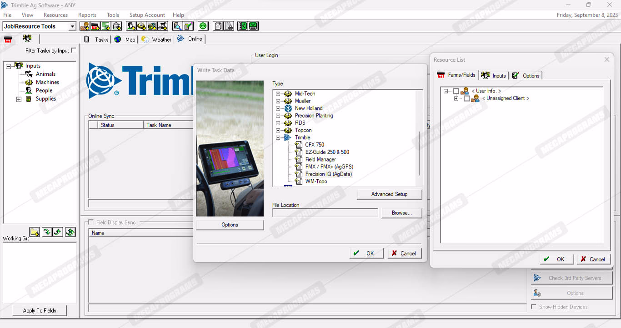This screenshot has width=621, height=328.
Task: Open the Resources menu
Action: (55, 15)
